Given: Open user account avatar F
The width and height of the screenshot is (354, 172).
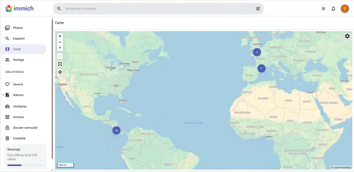Looking at the screenshot, I should [345, 9].
